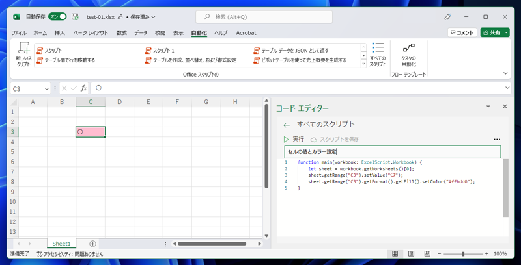Click the horizontal scrollbar right arrow

click(260, 244)
